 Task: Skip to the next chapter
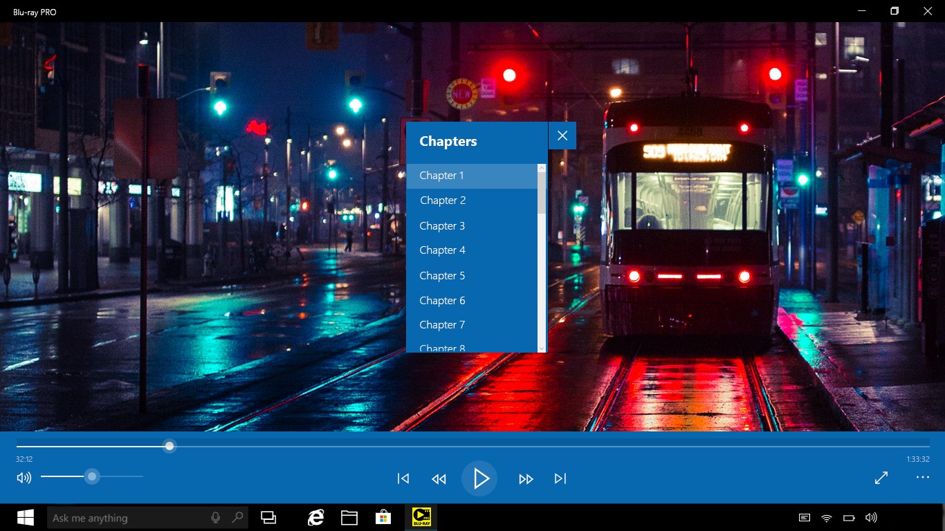click(560, 478)
